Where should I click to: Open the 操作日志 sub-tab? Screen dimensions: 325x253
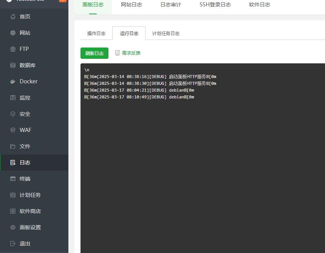coord(96,33)
